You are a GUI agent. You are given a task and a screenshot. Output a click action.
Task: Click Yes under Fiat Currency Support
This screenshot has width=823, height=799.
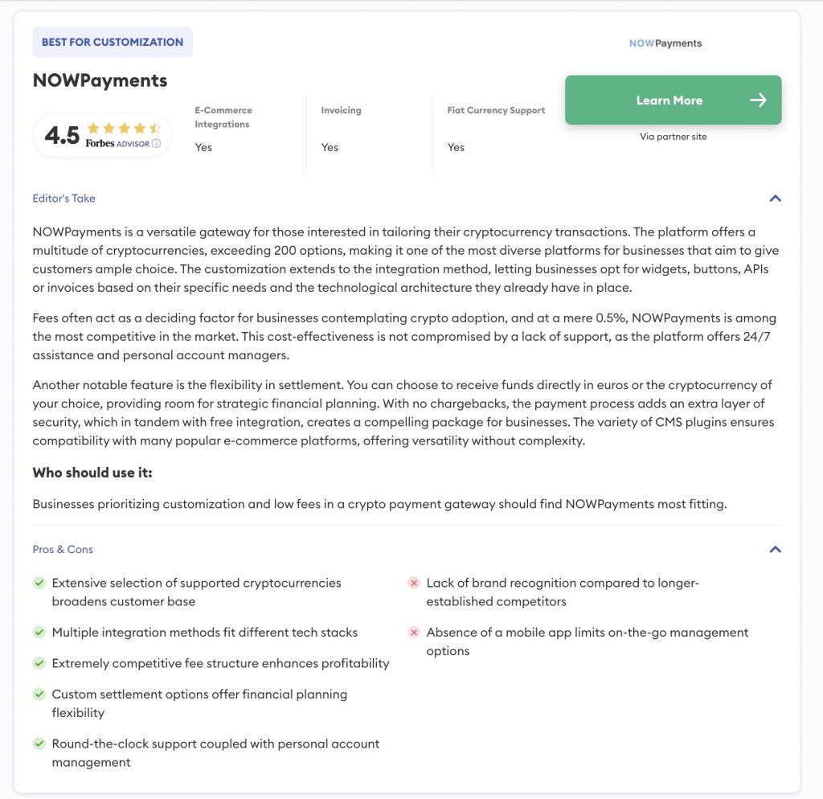pos(456,148)
